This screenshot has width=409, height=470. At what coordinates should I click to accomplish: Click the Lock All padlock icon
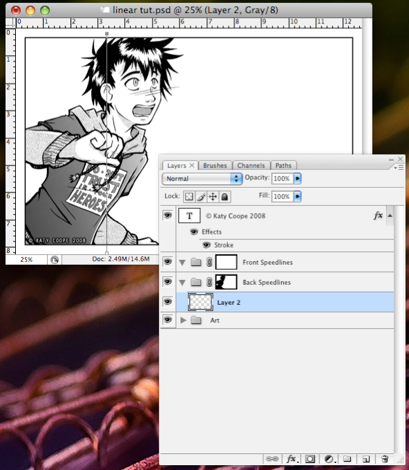[x=225, y=196]
